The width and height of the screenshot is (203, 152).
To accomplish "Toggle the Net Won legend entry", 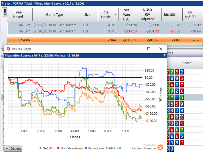I will (47, 148).
